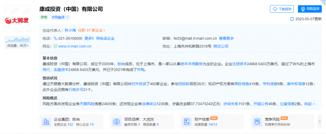
Task: Click the 大润发 company logo
Action: [x=18, y=18]
